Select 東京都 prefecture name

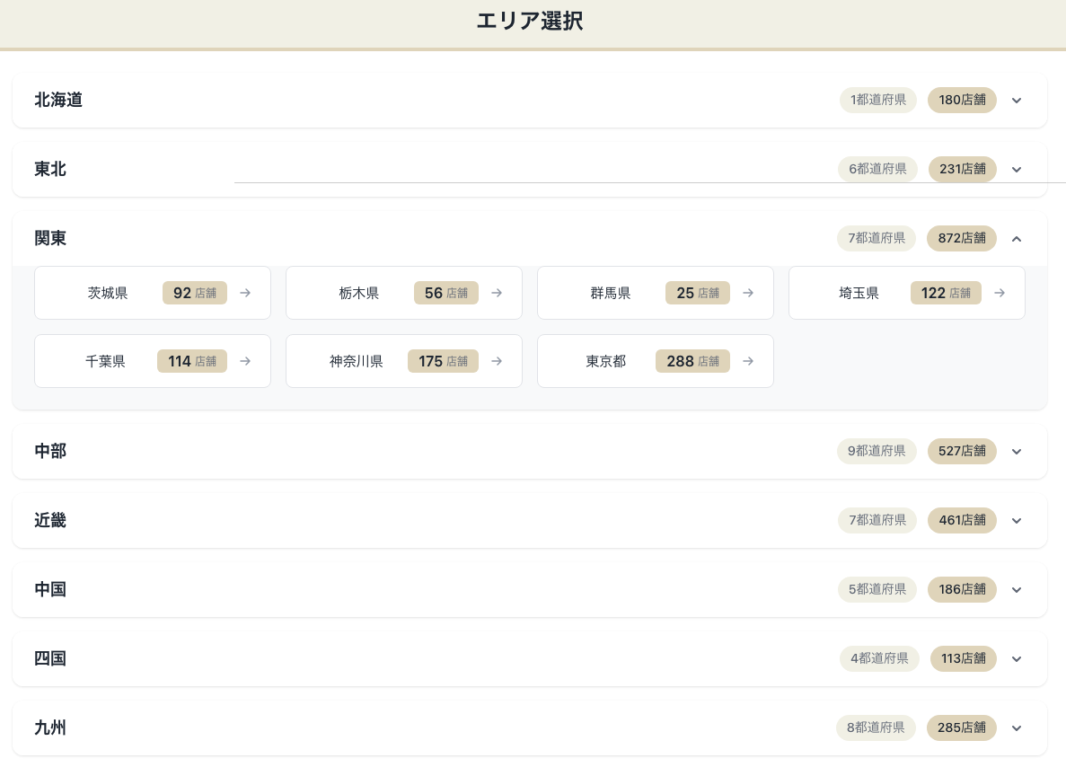pyautogui.click(x=606, y=361)
